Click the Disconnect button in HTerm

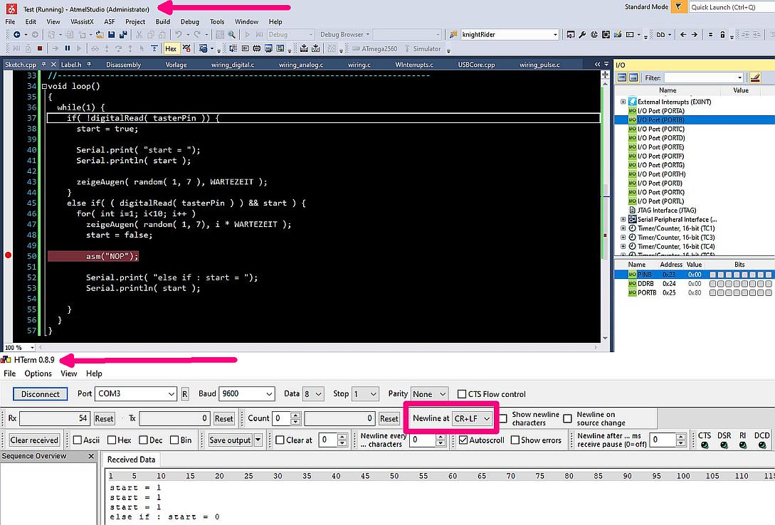(x=41, y=394)
